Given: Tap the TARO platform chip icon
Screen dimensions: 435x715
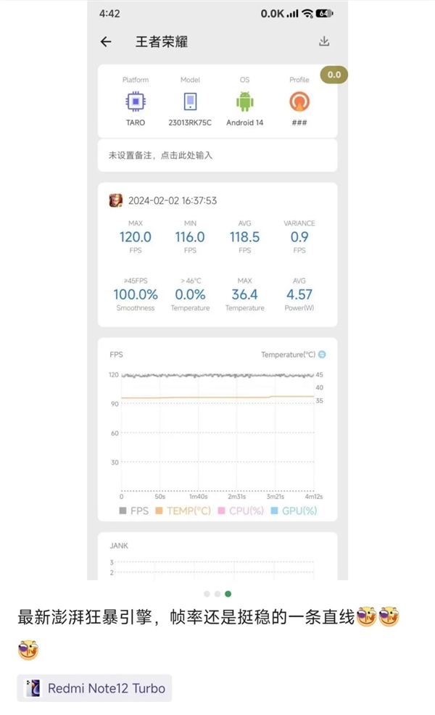Looking at the screenshot, I should coord(135,102).
